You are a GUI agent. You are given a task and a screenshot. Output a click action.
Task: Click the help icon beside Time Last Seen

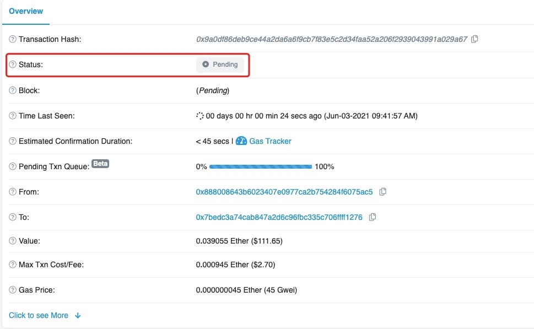[13, 116]
